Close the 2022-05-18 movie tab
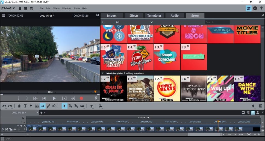Viewport: 265px width, 141px height. (37, 113)
